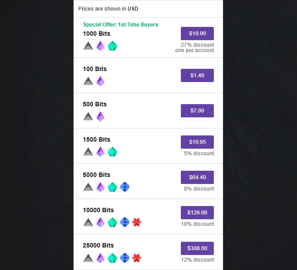297x270 pixels.
Task: Buy 25000 Bits for $308.00
Action: pos(197,248)
